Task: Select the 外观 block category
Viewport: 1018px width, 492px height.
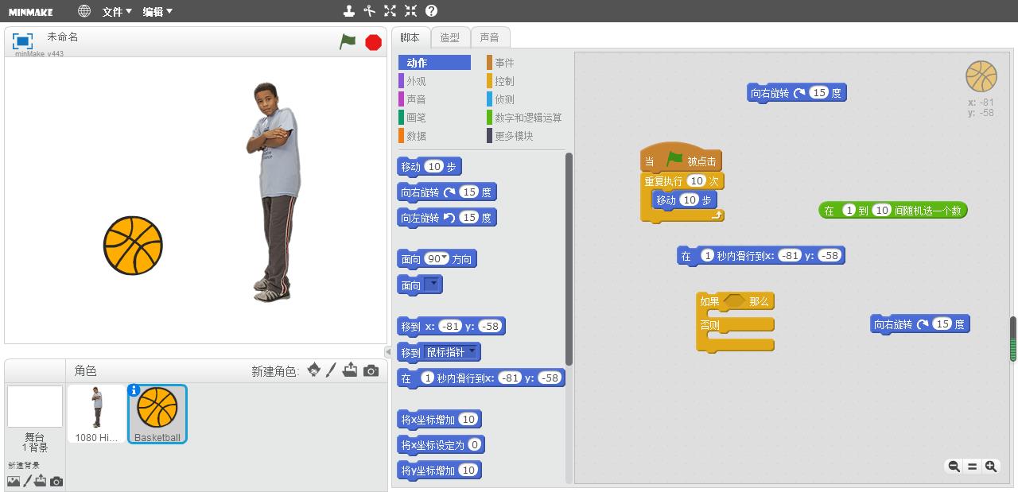Action: [x=416, y=81]
